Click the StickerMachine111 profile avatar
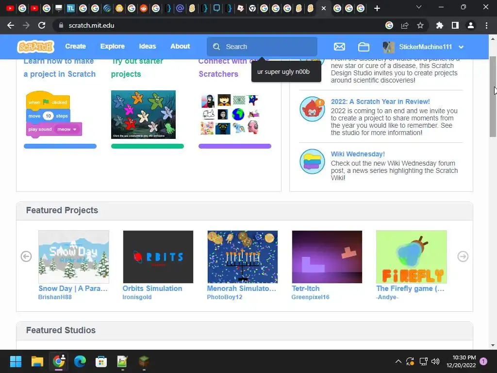The width and height of the screenshot is (497, 373). tap(389, 47)
